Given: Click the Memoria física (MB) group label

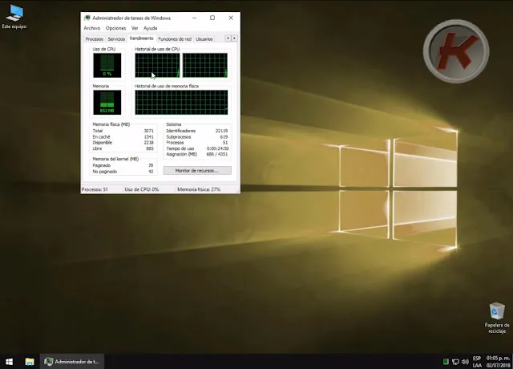Looking at the screenshot, I should pyautogui.click(x=111, y=124).
